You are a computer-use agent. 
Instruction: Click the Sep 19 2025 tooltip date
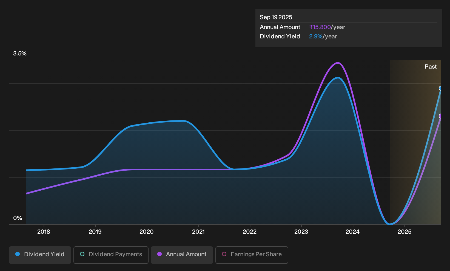click(x=276, y=17)
